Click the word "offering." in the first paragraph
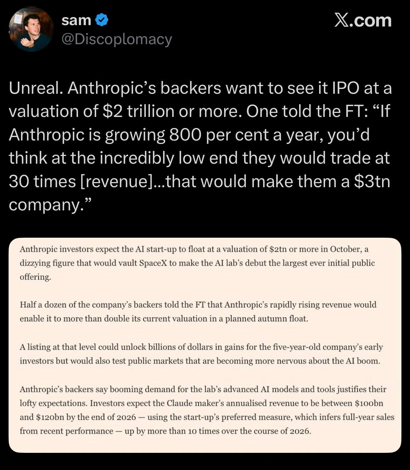 click(35, 277)
